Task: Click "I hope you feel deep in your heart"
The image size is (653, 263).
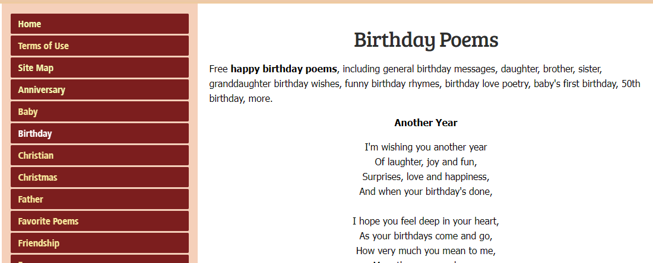Action: click(x=426, y=222)
